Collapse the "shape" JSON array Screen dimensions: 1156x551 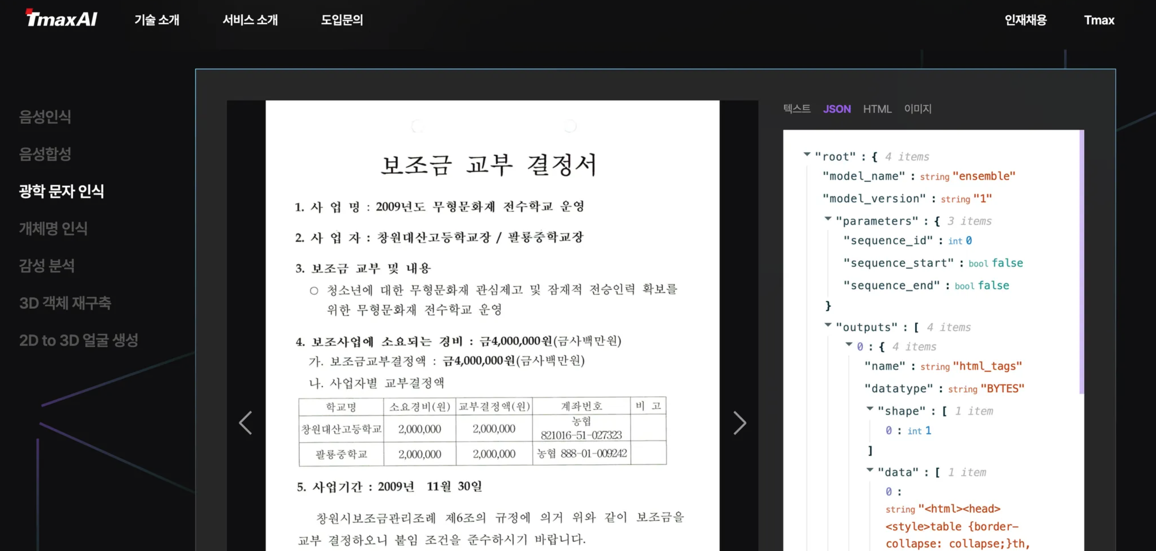coord(870,408)
